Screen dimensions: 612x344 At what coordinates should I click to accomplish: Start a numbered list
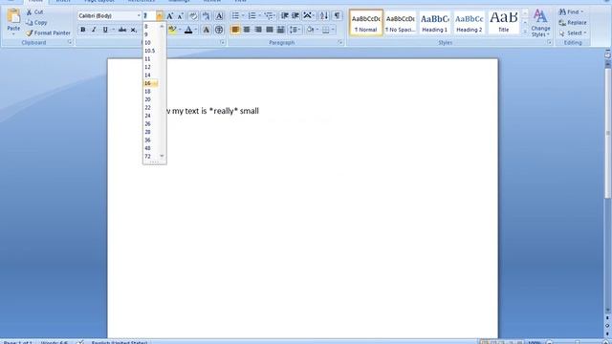click(x=252, y=16)
